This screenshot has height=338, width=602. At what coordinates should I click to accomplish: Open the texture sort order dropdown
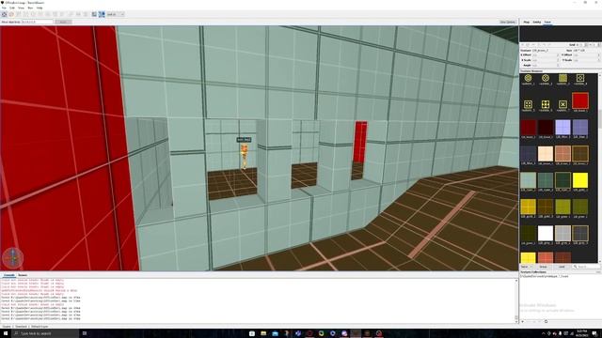(527, 267)
